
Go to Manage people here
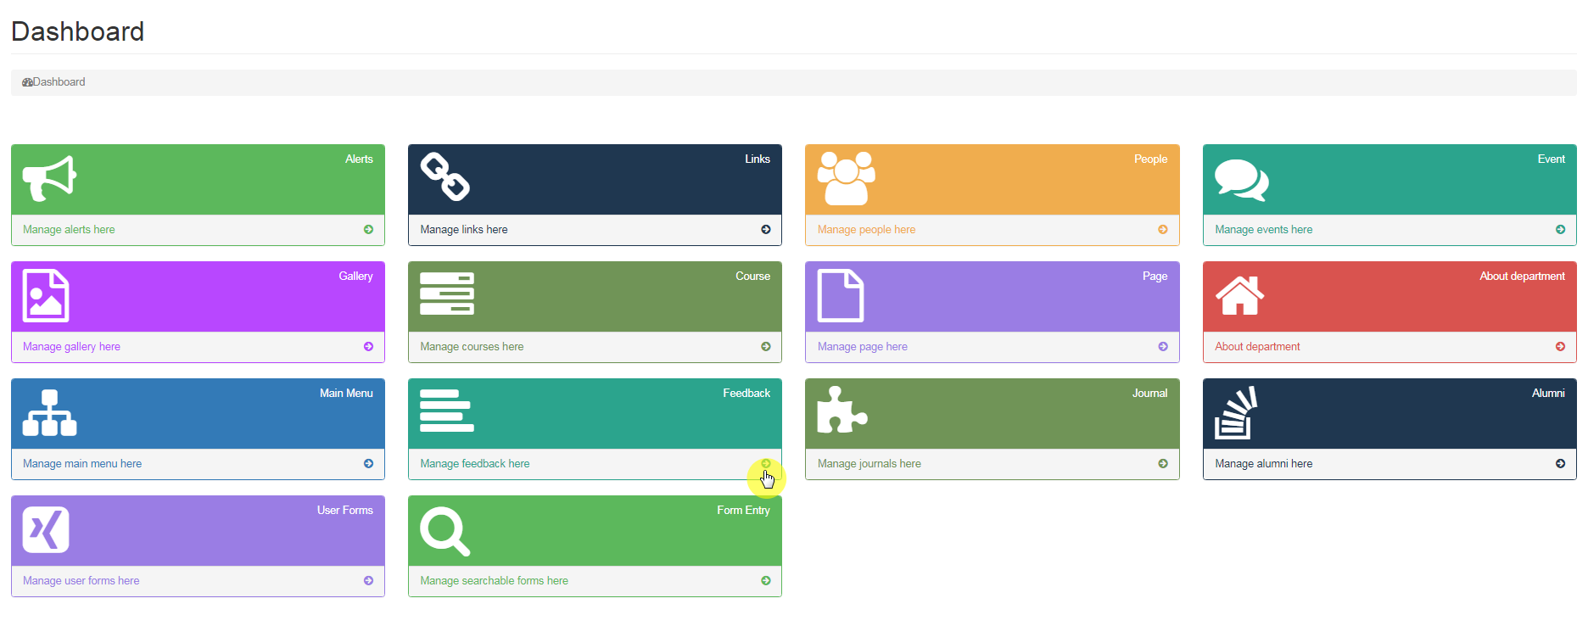[866, 230]
